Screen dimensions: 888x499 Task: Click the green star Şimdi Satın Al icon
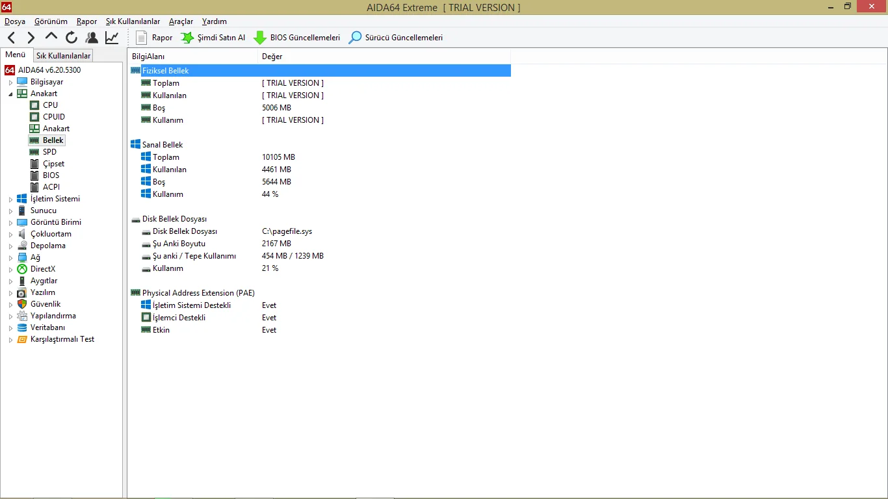[x=187, y=38]
